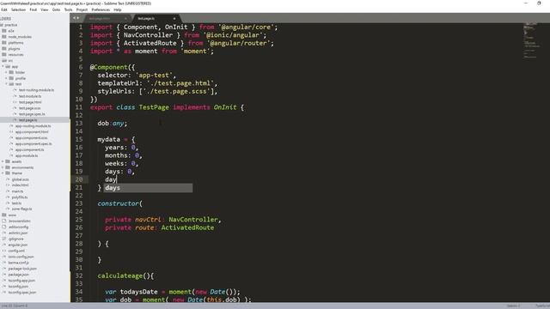This screenshot has width=550, height=309.
Task: Expand the profile folder arrow
Action: (6, 78)
